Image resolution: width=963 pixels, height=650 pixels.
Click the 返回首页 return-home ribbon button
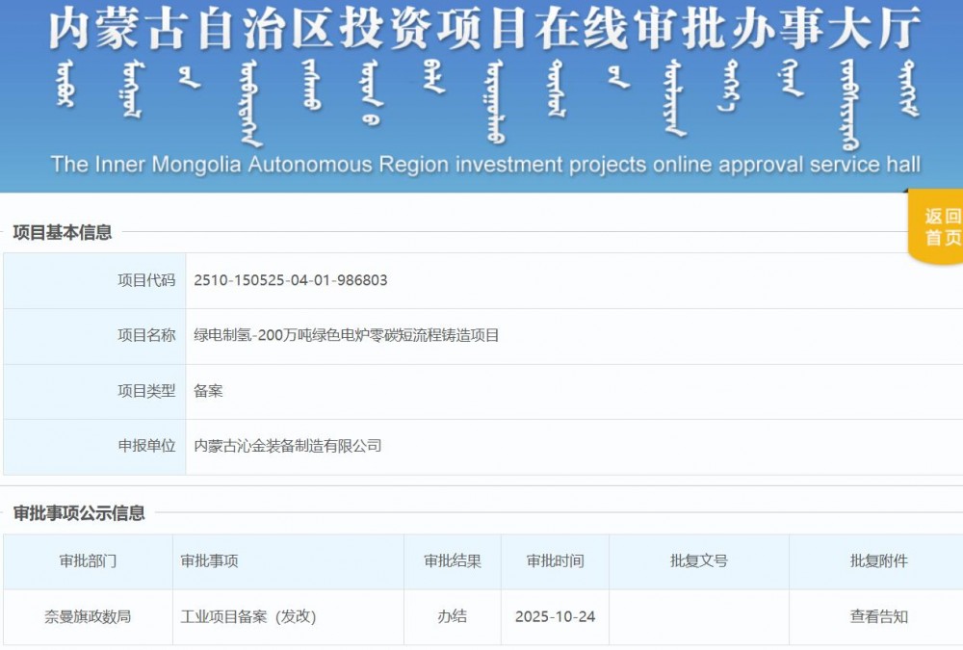[x=936, y=225]
